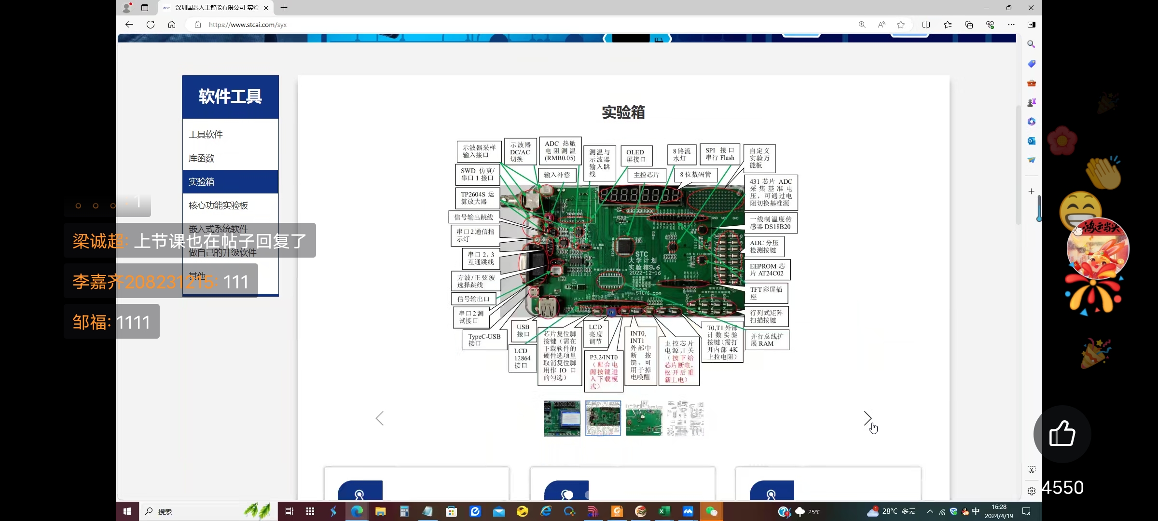This screenshot has width=1158, height=521.
Task: Open sidebar Search icon
Action: click(x=1031, y=44)
